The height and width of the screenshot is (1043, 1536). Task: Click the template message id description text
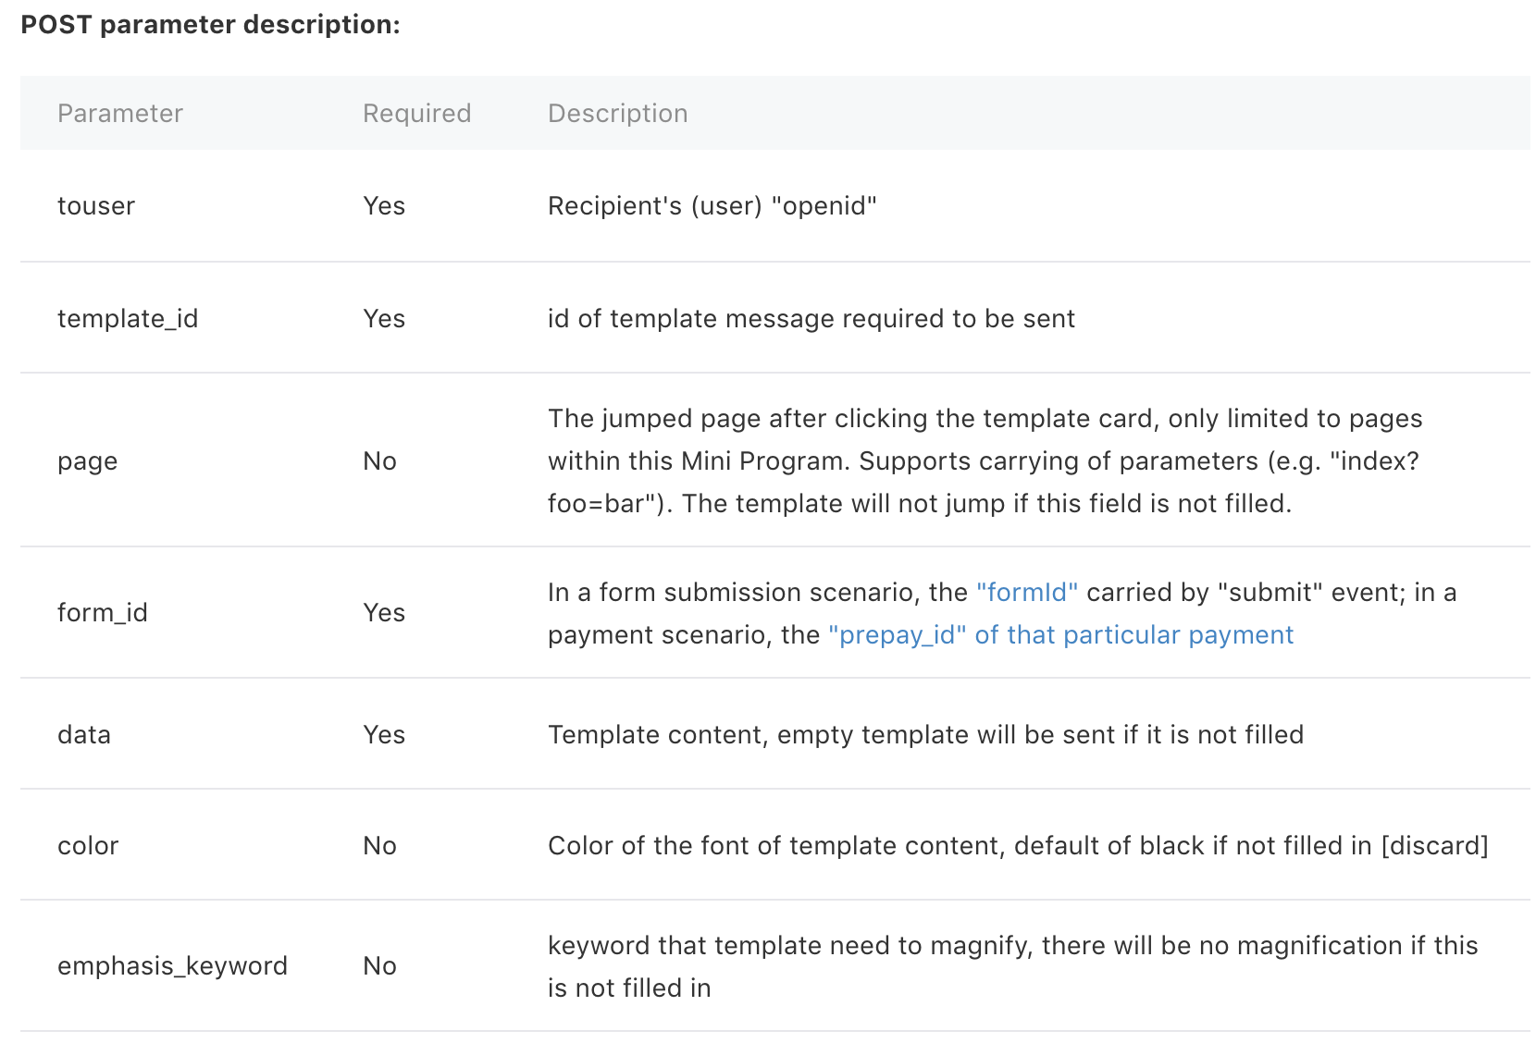pyautogui.click(x=811, y=318)
